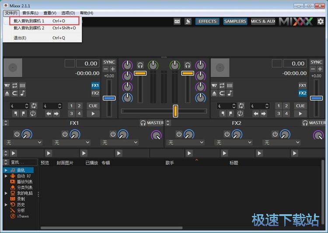
Task: Expand the 历史 (History) tree node
Action: [x=6, y=205]
